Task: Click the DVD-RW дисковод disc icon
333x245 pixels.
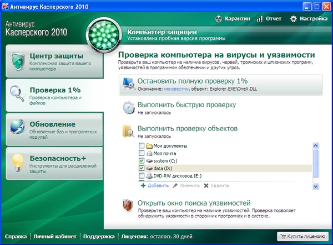Action: point(149,176)
